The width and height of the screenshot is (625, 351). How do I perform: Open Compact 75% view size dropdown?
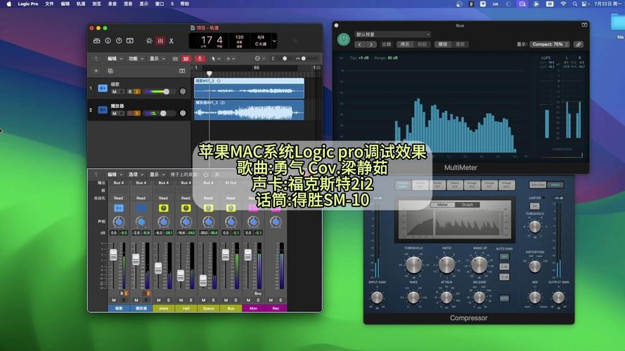(549, 44)
